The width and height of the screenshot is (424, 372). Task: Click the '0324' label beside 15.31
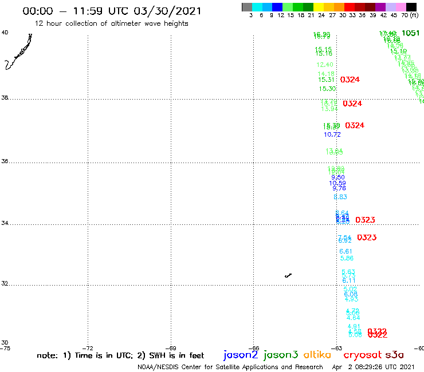(350, 80)
